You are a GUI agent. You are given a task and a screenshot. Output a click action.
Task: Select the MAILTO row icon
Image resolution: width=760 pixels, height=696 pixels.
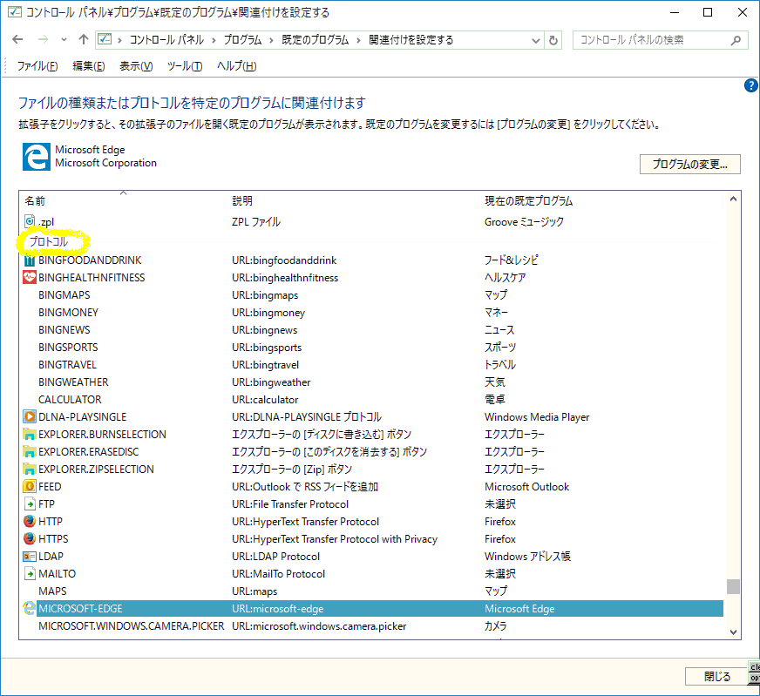[x=30, y=573]
